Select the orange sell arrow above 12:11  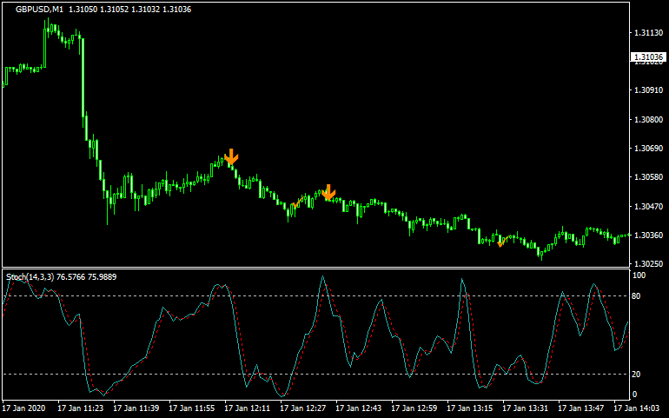coord(231,156)
